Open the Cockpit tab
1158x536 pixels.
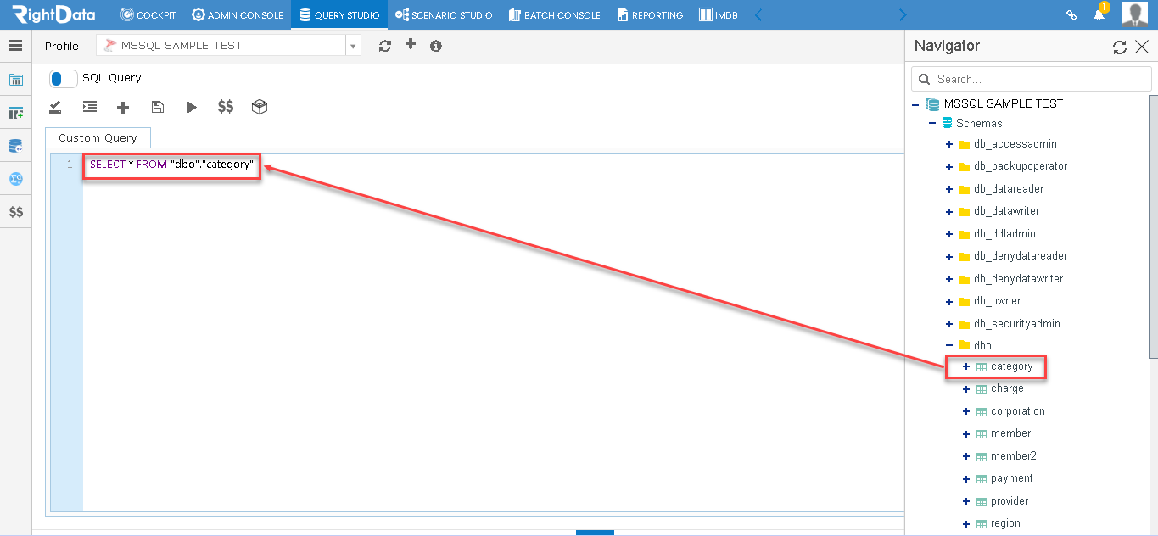point(148,15)
